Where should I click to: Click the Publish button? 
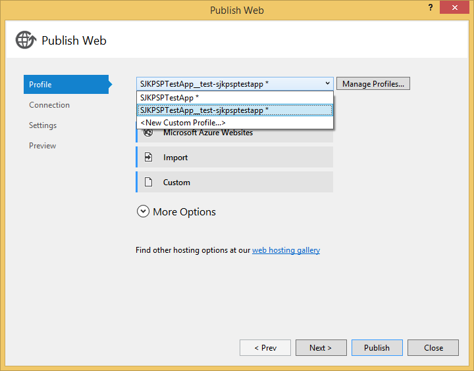(377, 348)
